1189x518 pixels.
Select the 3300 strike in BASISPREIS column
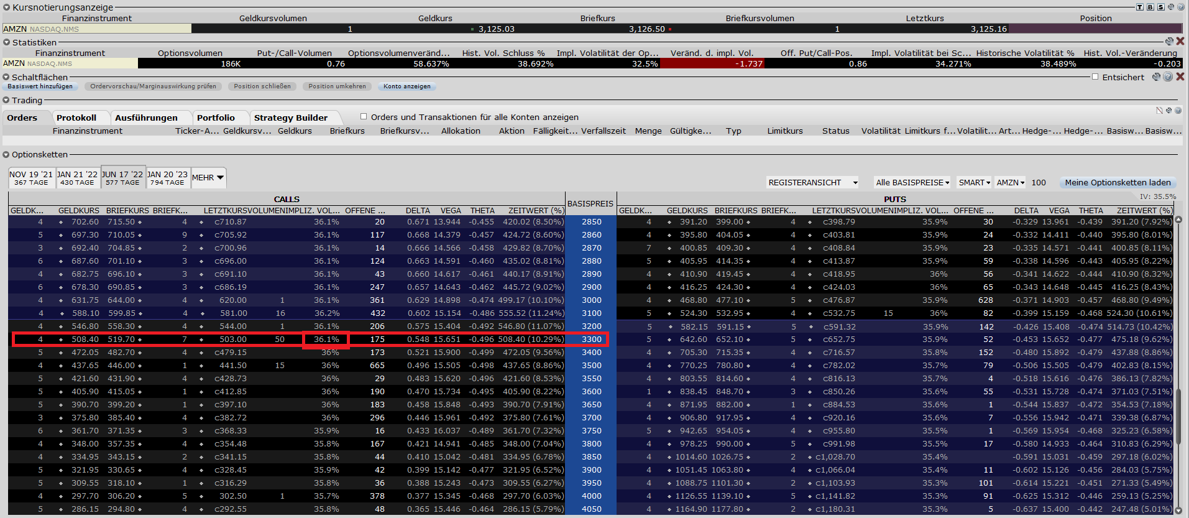591,340
